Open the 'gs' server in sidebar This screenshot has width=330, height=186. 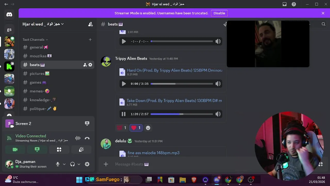point(9,29)
